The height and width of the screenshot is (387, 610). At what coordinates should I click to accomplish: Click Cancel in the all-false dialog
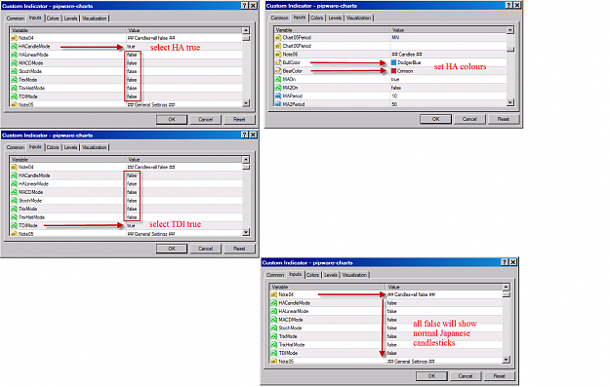click(466, 375)
